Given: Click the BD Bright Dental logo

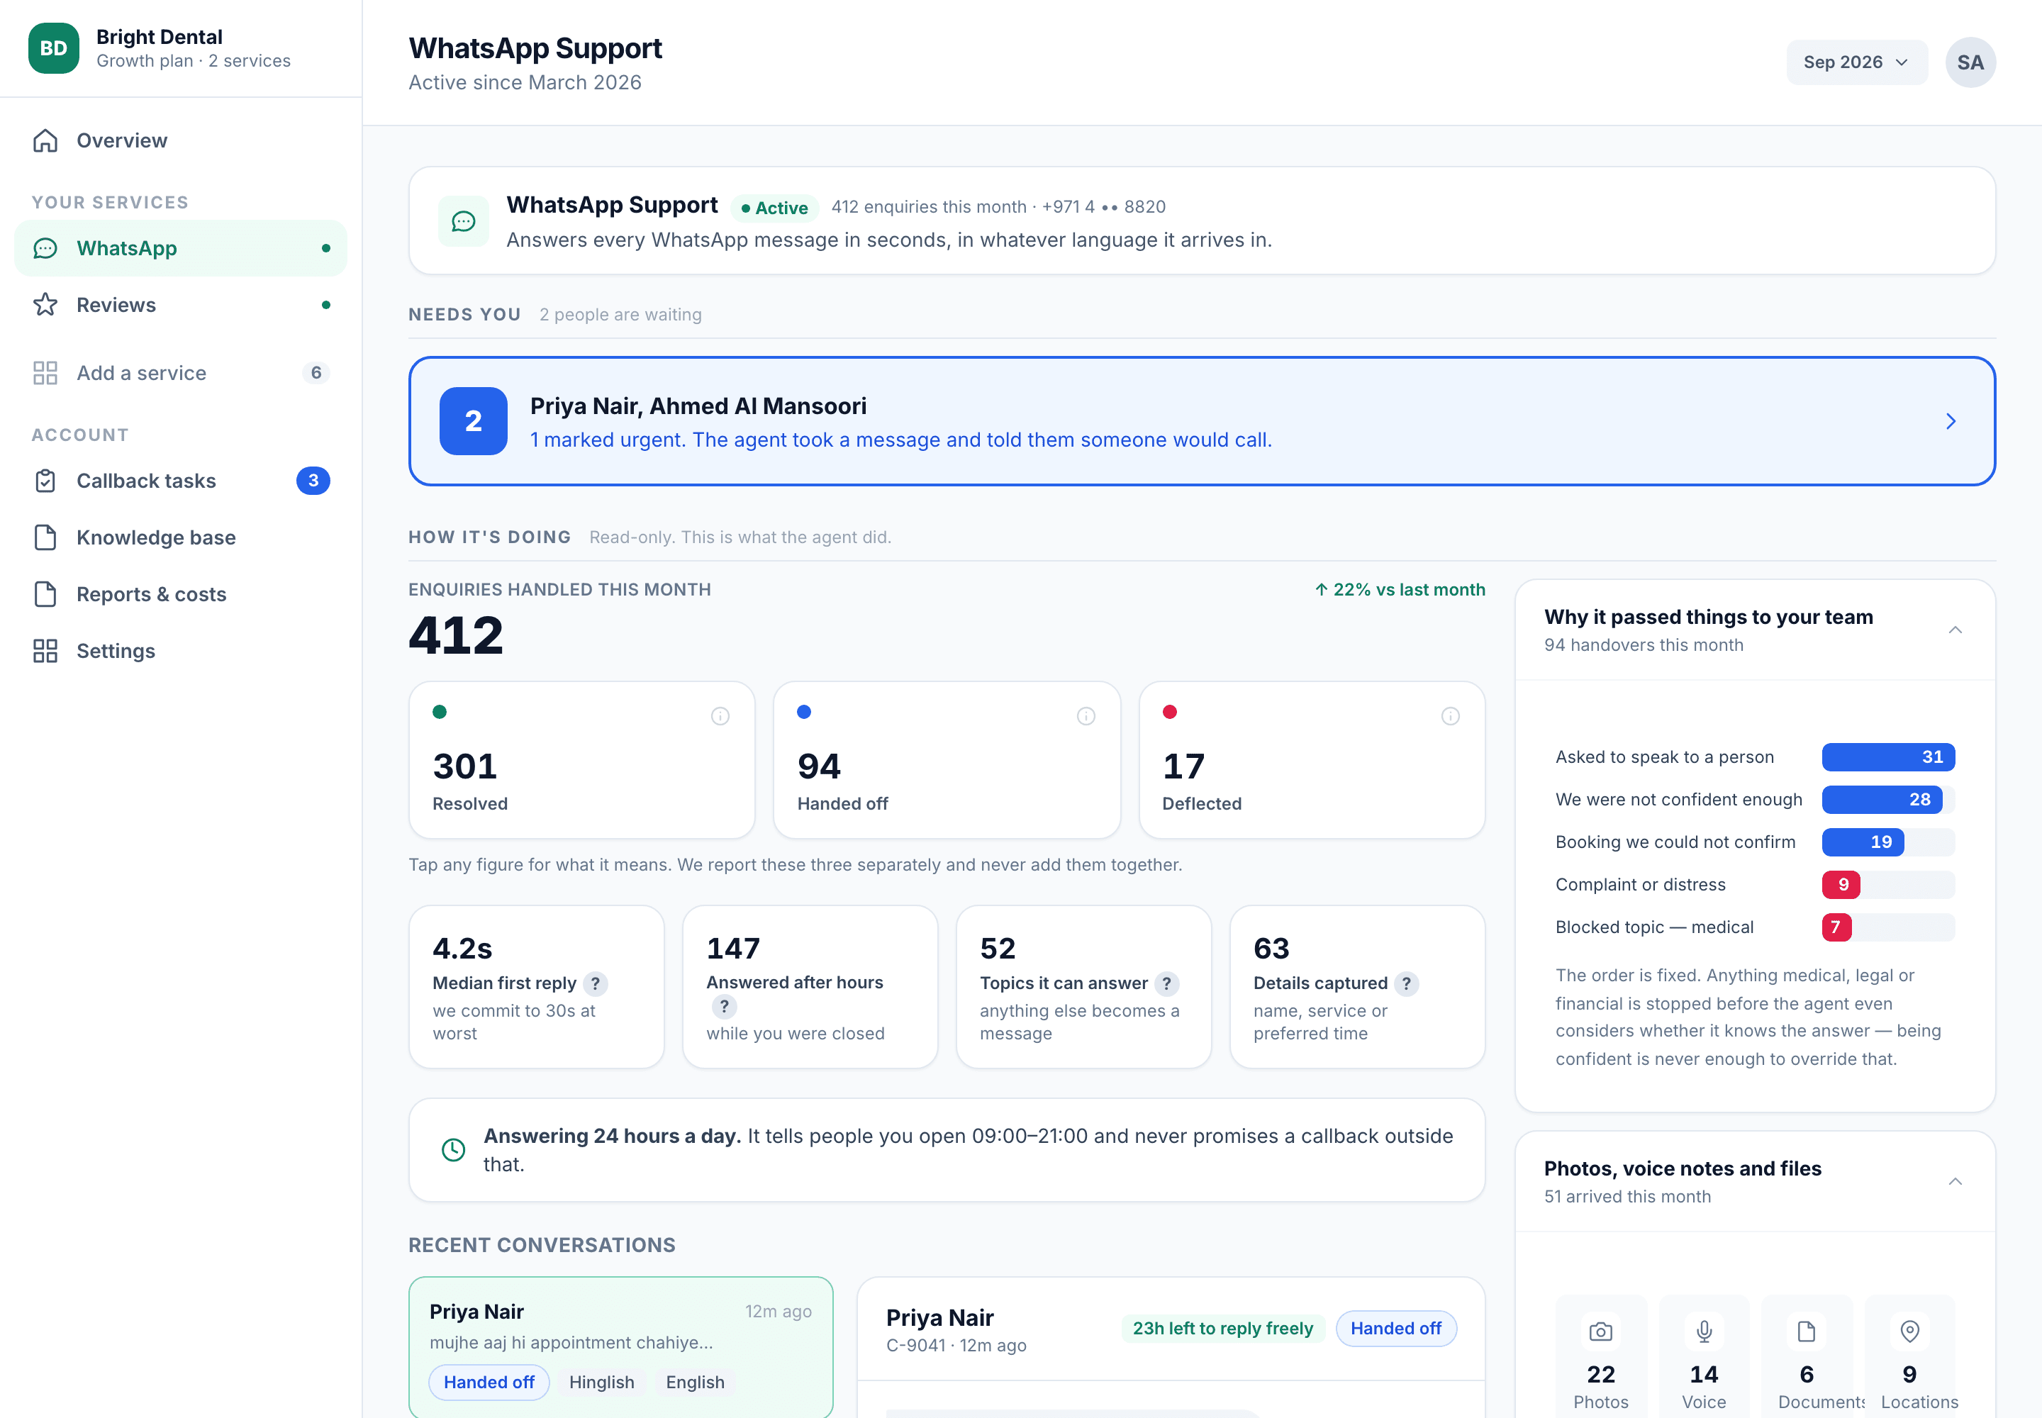Looking at the screenshot, I should (x=53, y=48).
